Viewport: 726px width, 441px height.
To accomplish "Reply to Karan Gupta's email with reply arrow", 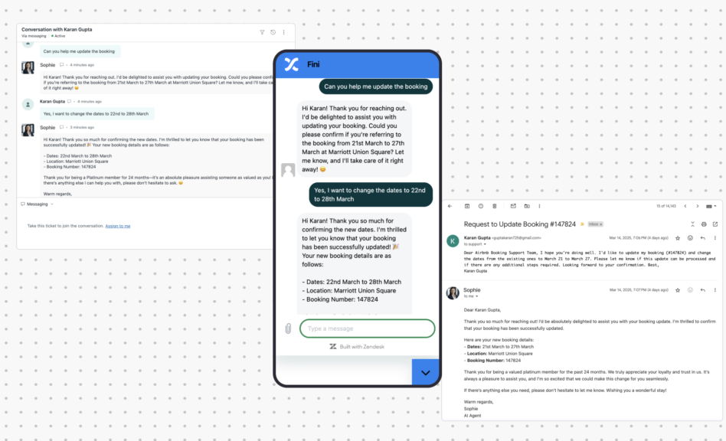I will coord(702,238).
